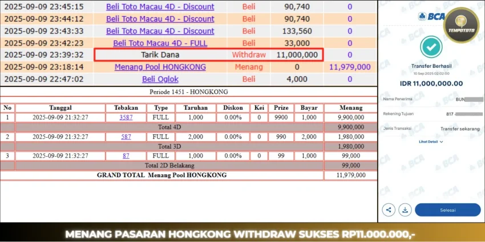Click the download icon in BCA receipt
The height and width of the screenshot is (242, 485).
[405, 210]
